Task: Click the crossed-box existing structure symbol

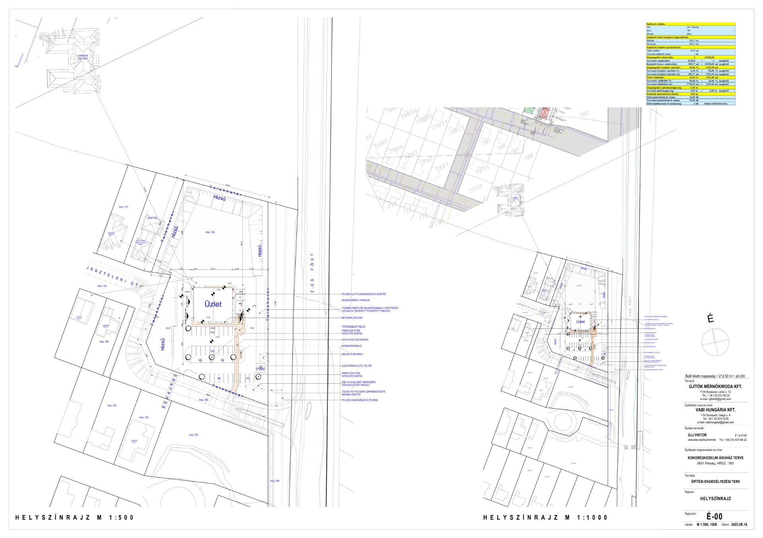Action: tap(264, 357)
